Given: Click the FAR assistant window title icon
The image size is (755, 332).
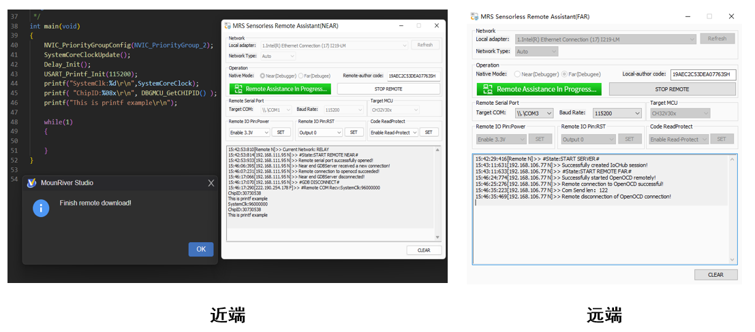Looking at the screenshot, I should tap(474, 16).
